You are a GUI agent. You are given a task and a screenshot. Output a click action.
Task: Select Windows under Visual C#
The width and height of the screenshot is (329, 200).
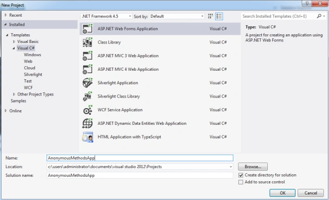[x=32, y=55]
